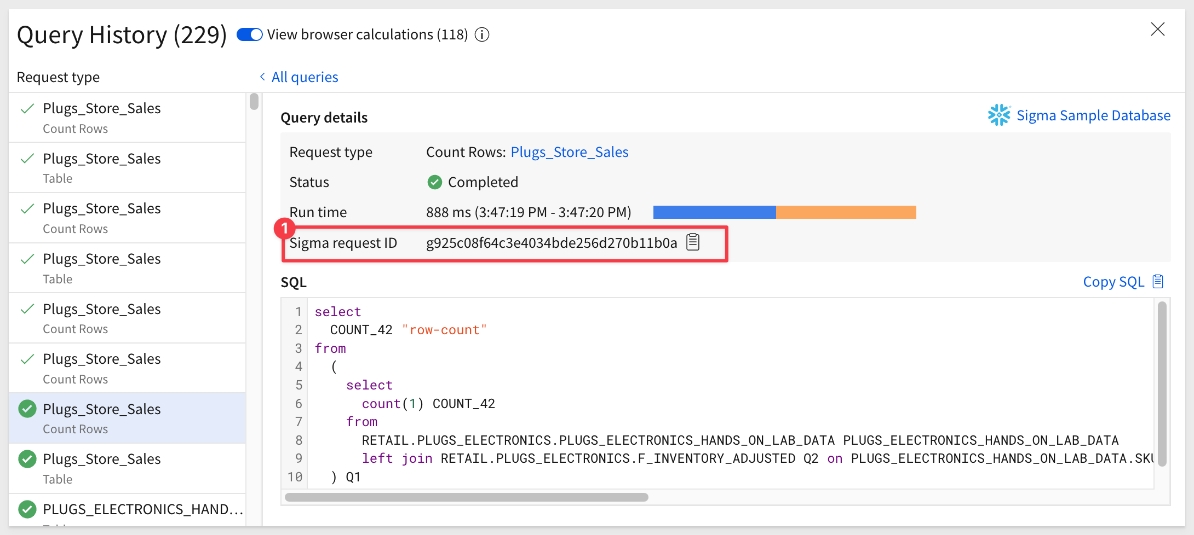
Task: Click the back chevron before All queries
Action: pos(262,77)
